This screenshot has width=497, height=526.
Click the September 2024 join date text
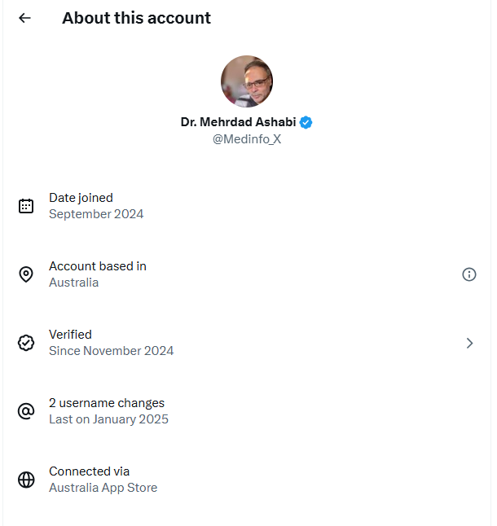coord(96,214)
